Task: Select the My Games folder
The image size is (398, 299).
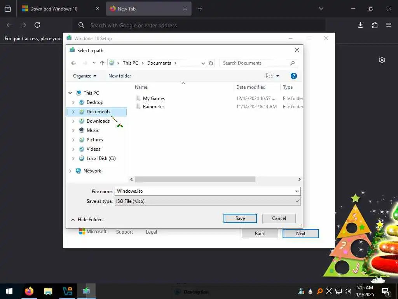Action: 154,98
